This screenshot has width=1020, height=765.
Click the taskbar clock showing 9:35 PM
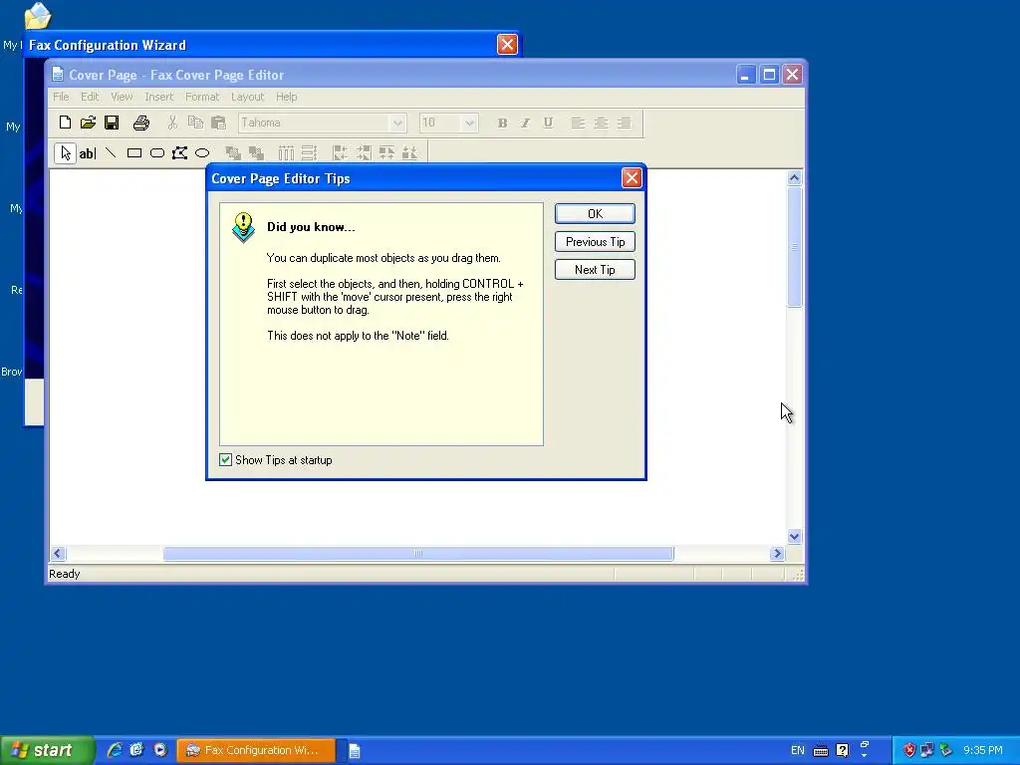pyautogui.click(x=983, y=750)
